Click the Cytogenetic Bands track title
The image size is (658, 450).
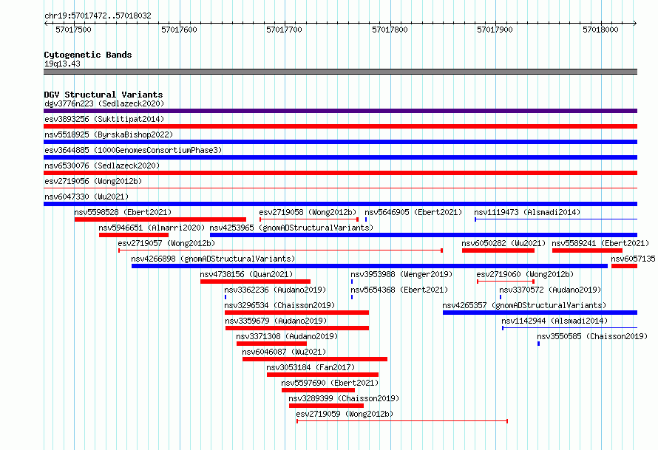click(88, 55)
